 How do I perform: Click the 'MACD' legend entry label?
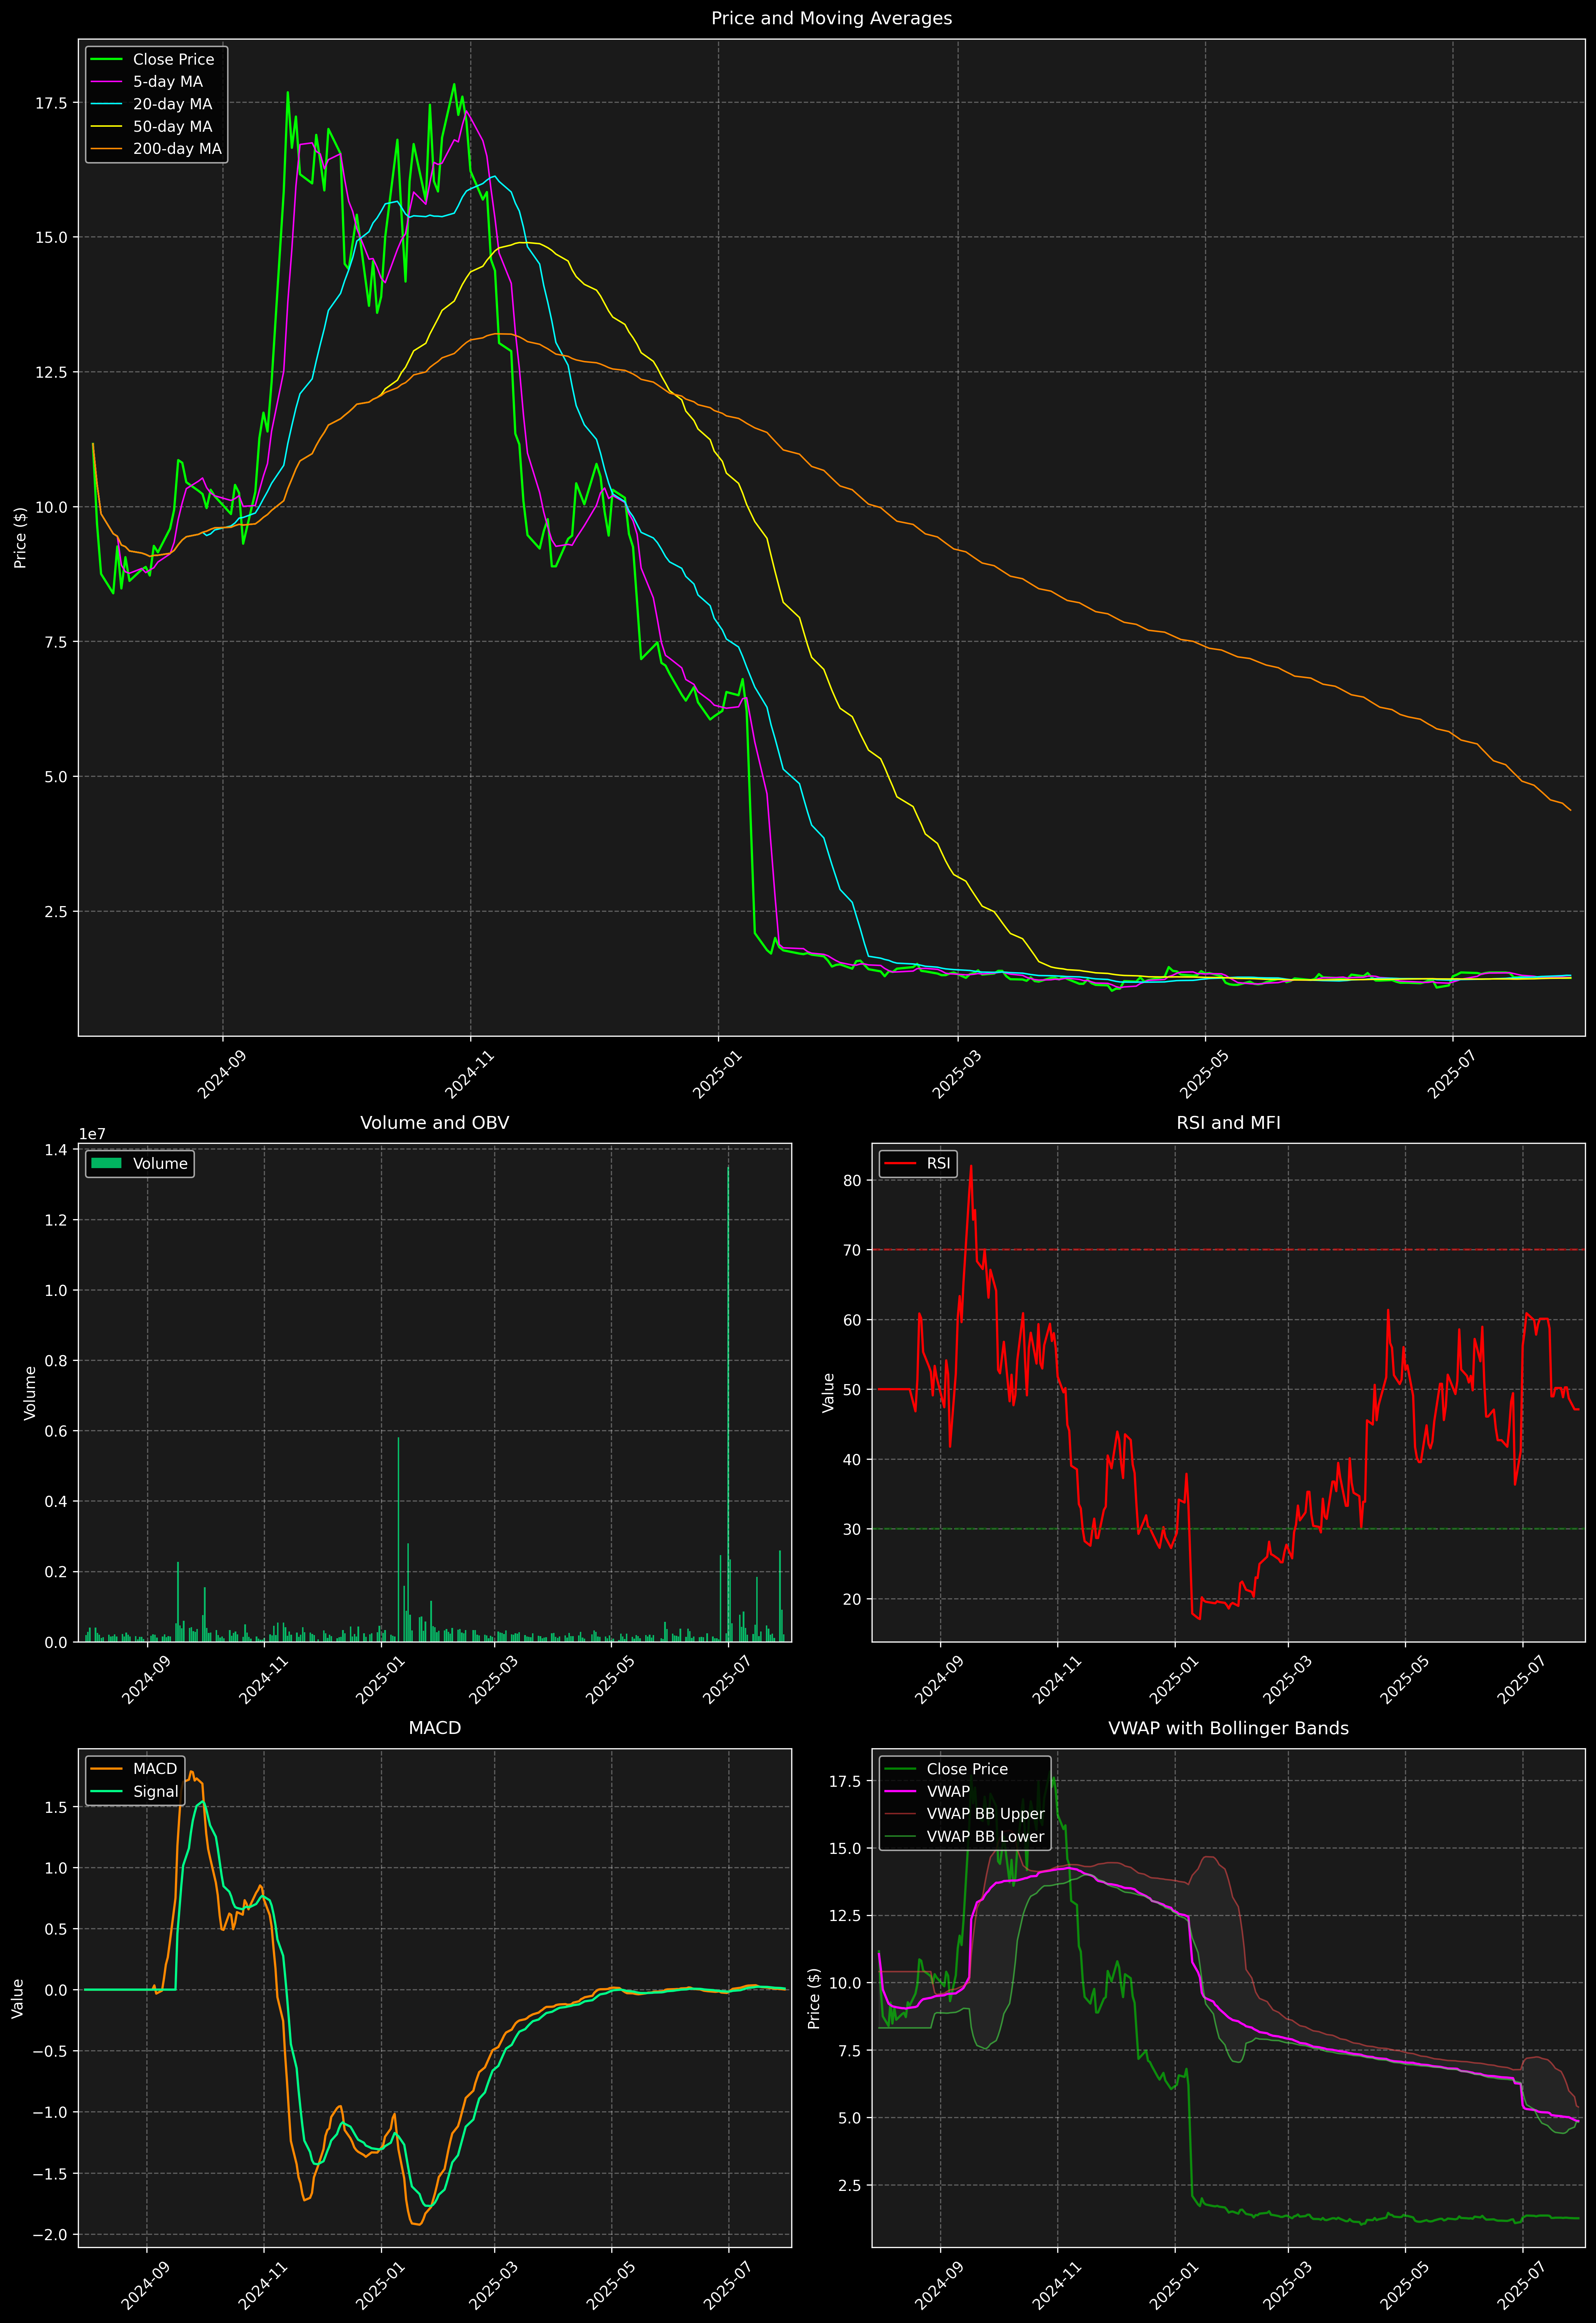pyautogui.click(x=155, y=1769)
